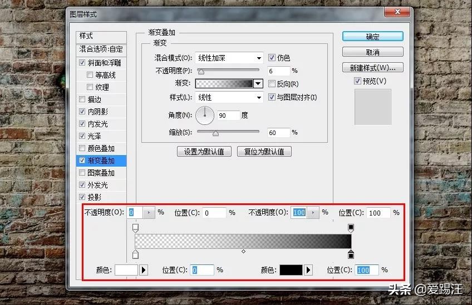Click the white 颜色 swatch

[x=126, y=270]
